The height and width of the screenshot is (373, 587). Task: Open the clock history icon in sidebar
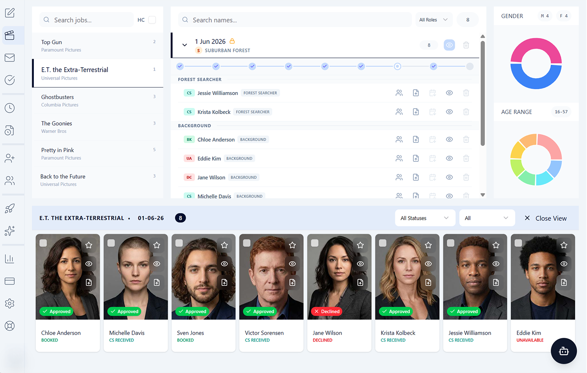(x=10, y=108)
